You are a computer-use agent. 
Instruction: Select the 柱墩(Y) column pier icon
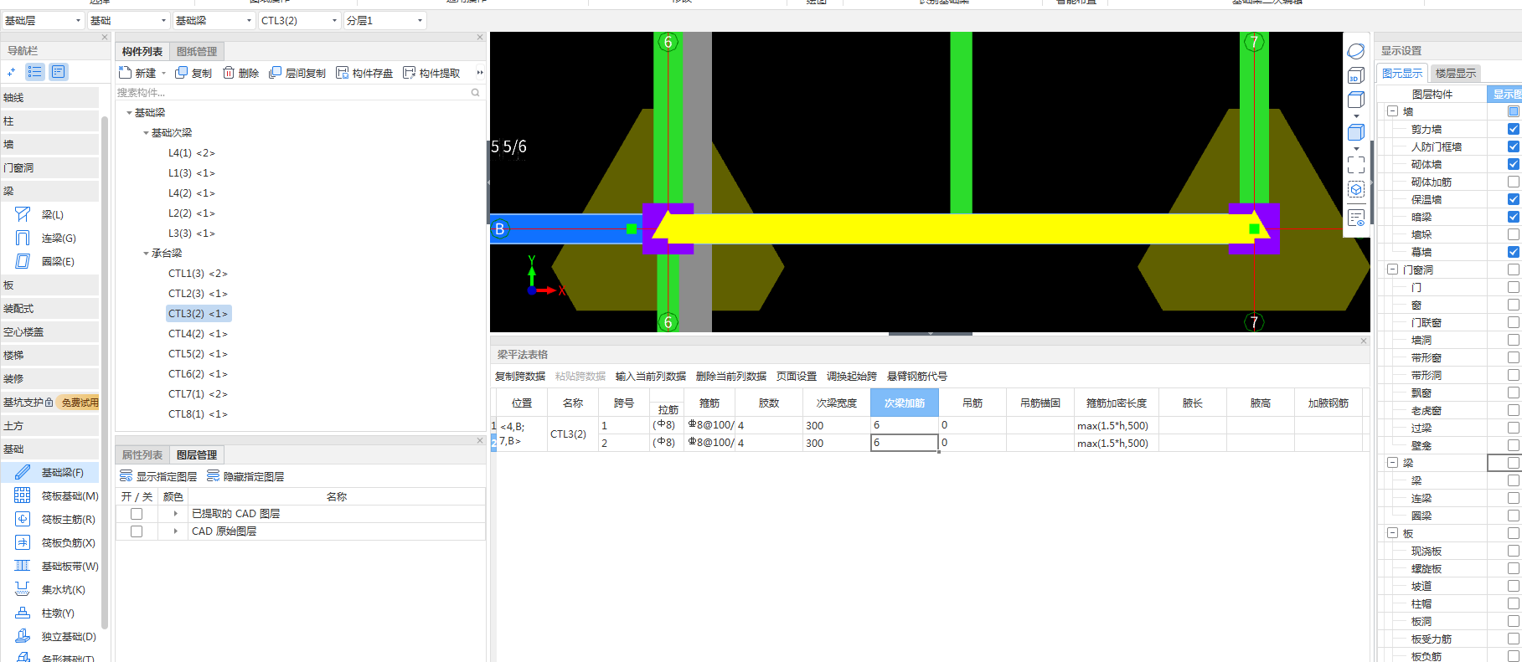tap(23, 613)
